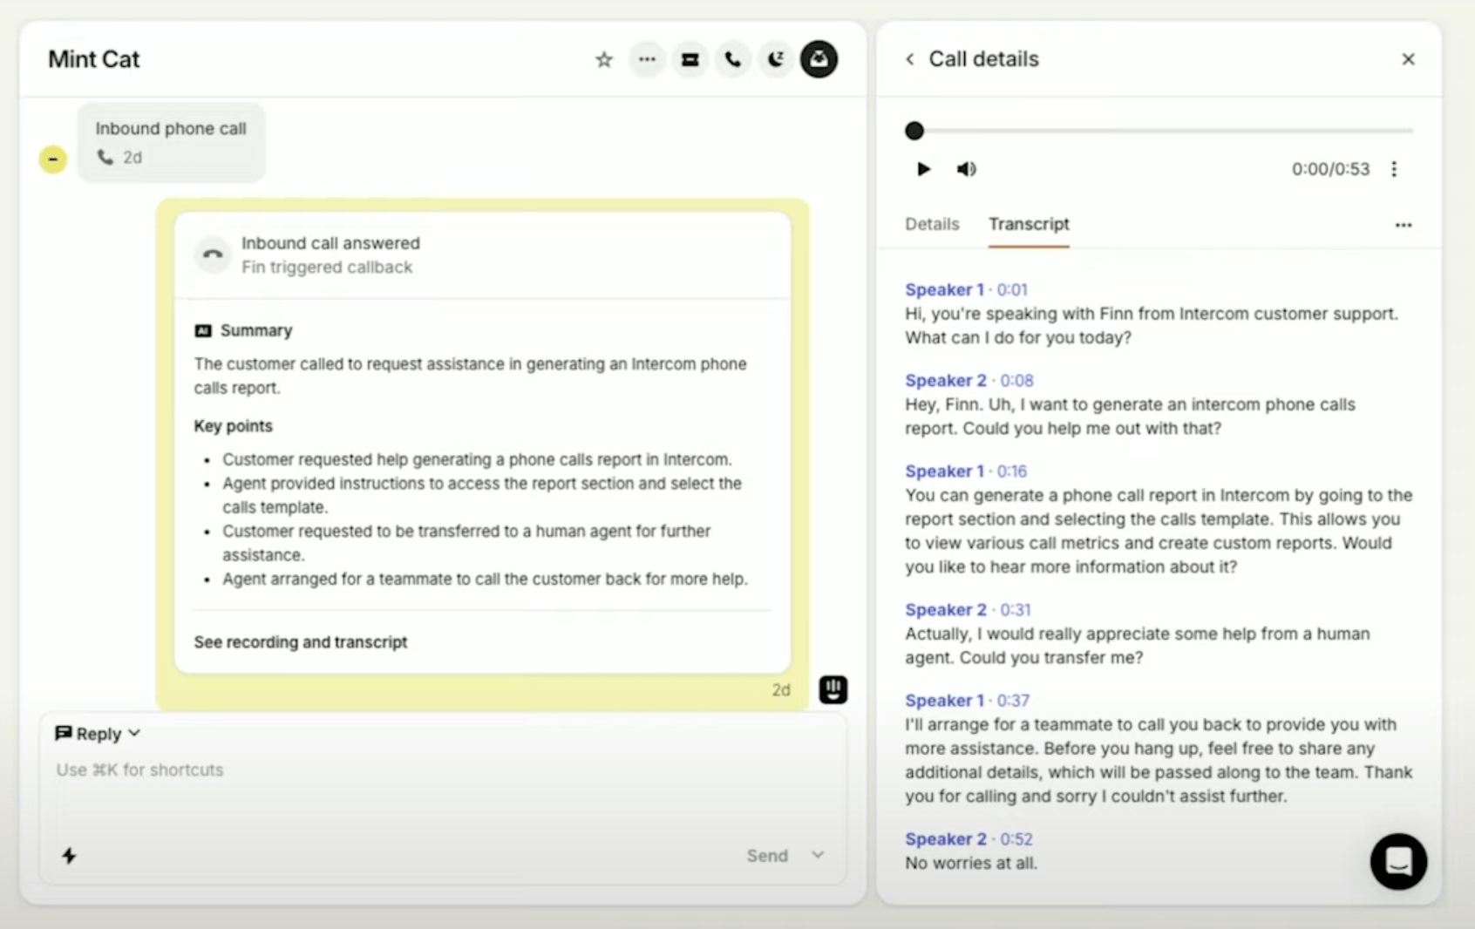Mute the call recording volume

(966, 169)
